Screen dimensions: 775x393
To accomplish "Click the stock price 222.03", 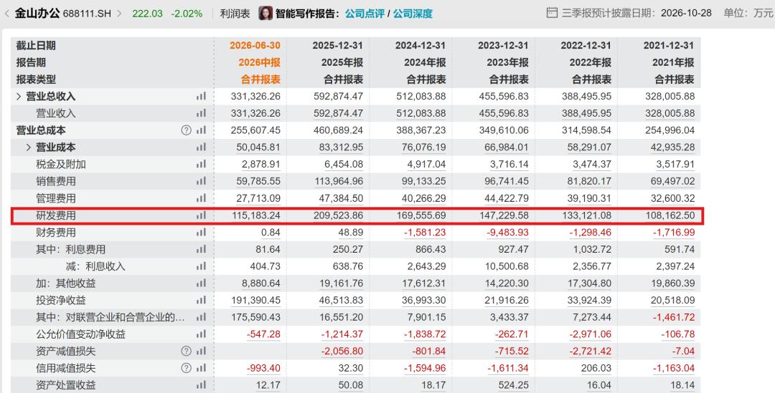I will click(x=147, y=14).
